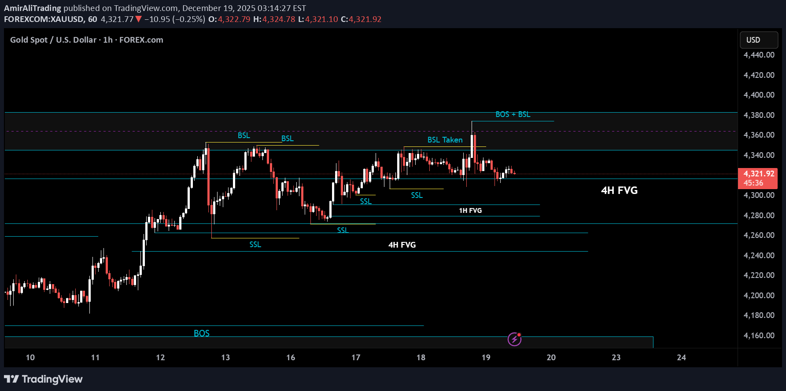
Task: Click date 13 on the time axis
Action: tap(225, 358)
